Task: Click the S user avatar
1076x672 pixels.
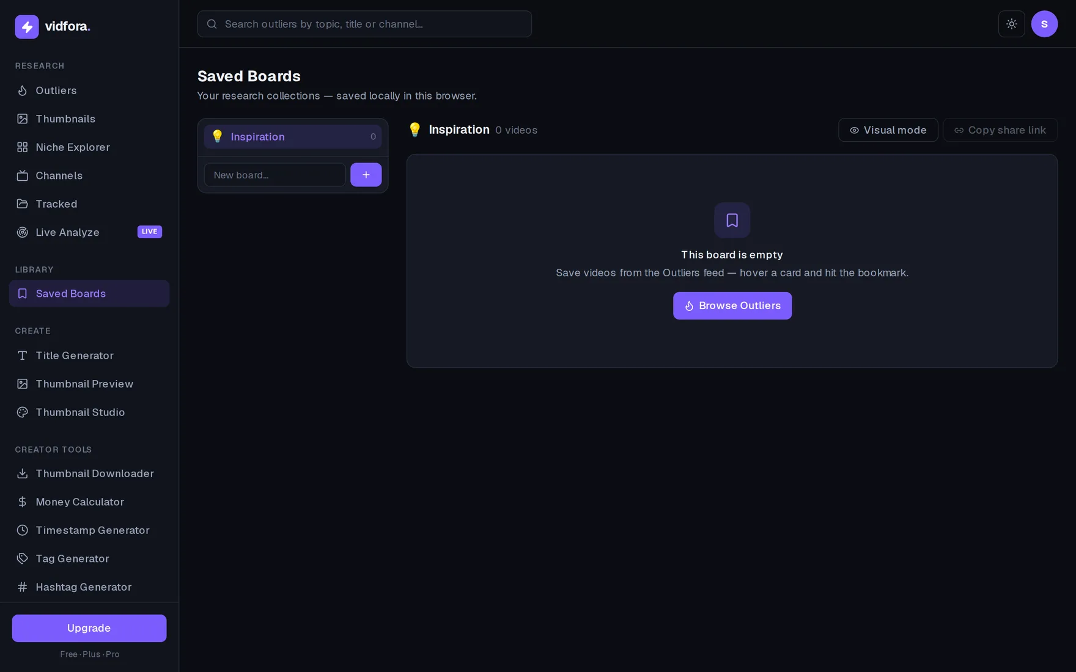Action: coord(1044,24)
